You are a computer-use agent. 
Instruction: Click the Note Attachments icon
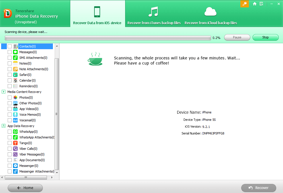[15, 69]
